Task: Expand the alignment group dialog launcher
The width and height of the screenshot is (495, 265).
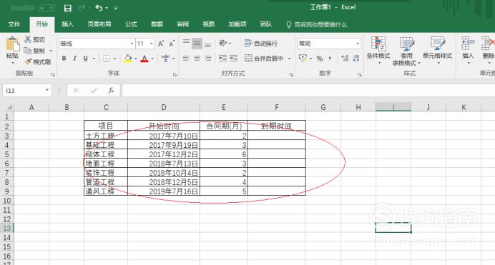Action: click(291, 75)
